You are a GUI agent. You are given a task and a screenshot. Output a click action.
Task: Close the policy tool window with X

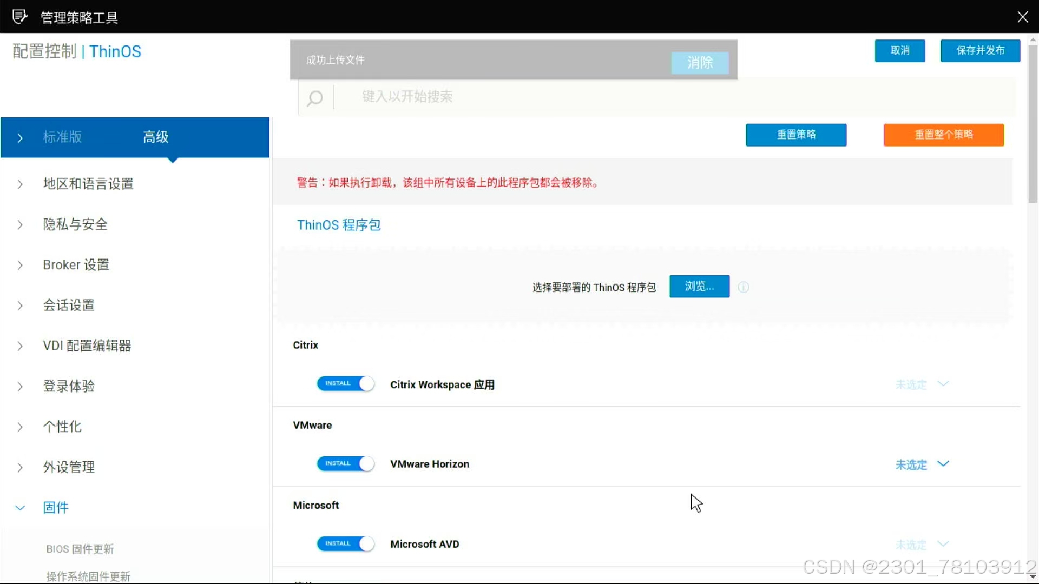1022,17
